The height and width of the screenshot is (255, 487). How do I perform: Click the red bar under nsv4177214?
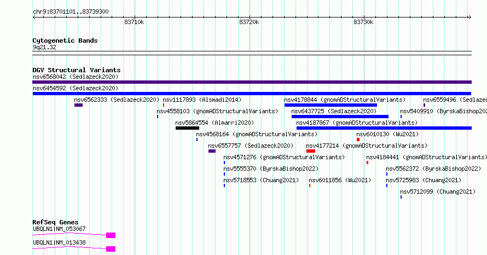coord(311,151)
